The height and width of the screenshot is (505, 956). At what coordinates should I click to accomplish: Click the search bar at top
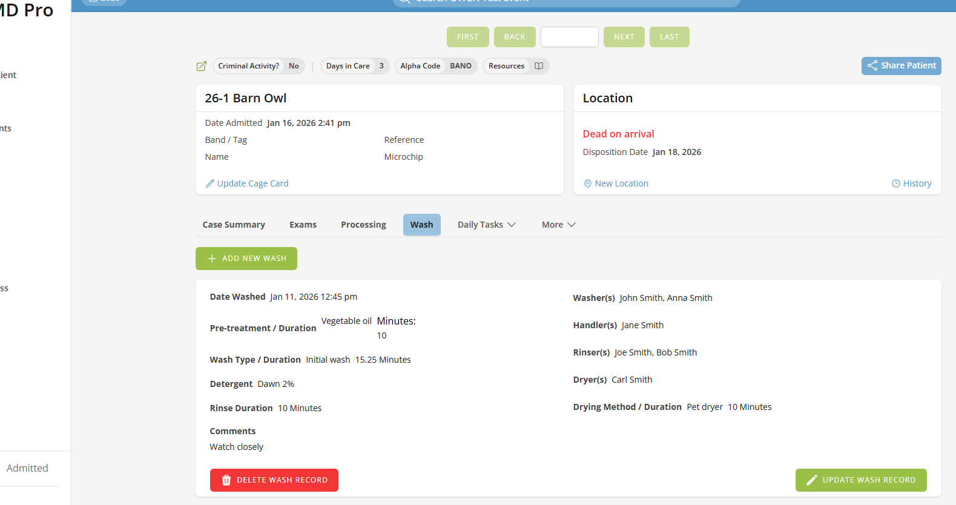tap(567, 2)
